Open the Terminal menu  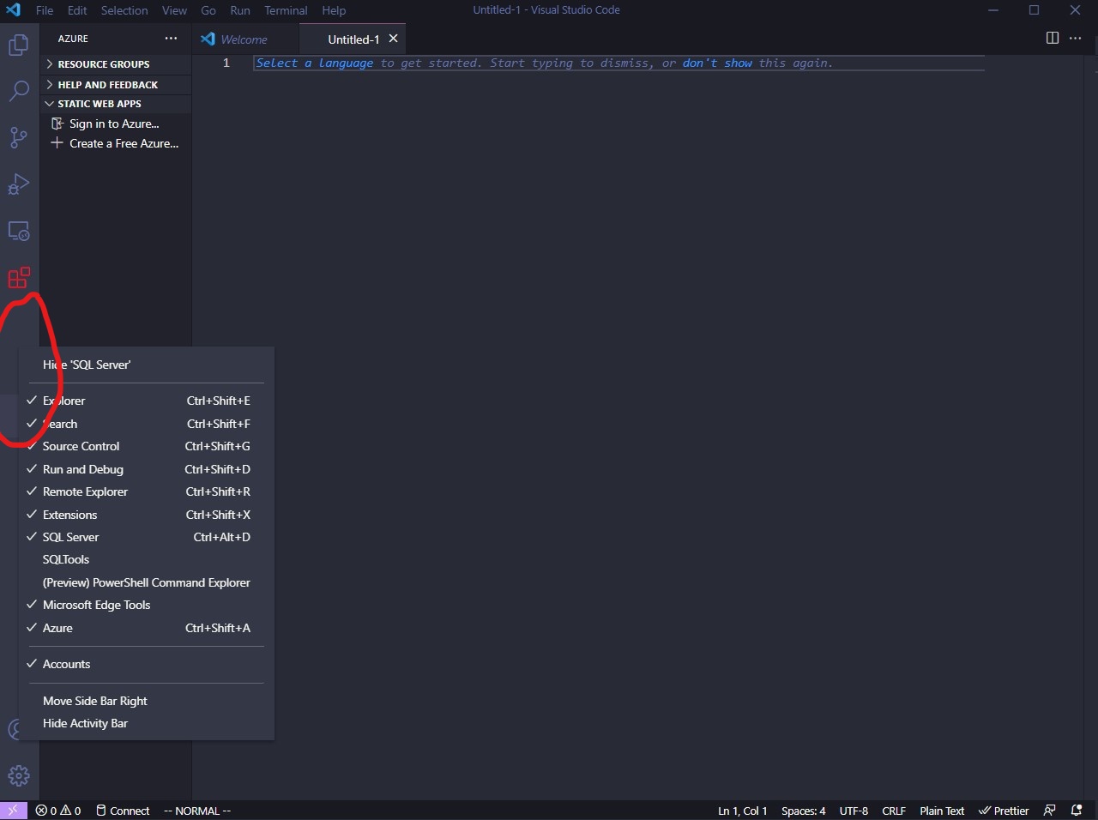286,10
